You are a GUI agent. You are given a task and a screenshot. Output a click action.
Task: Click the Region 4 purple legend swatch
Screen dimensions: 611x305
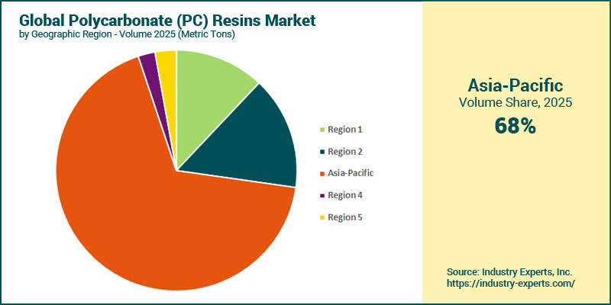(x=322, y=196)
